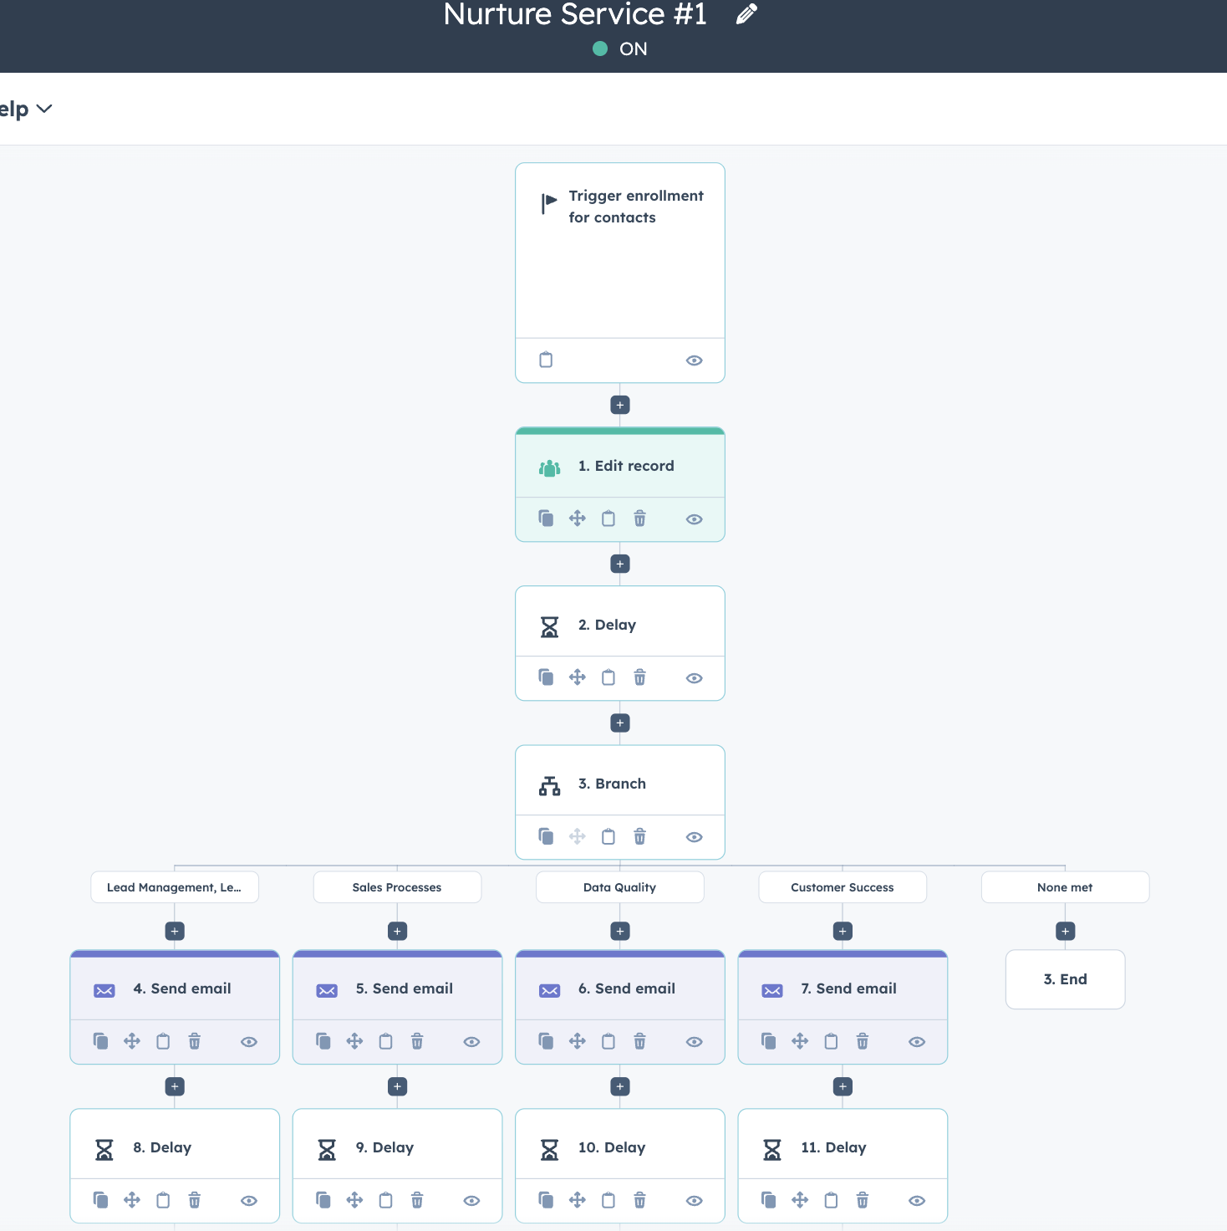Add action under Sales Processes branch
This screenshot has height=1231, width=1227.
(x=398, y=931)
